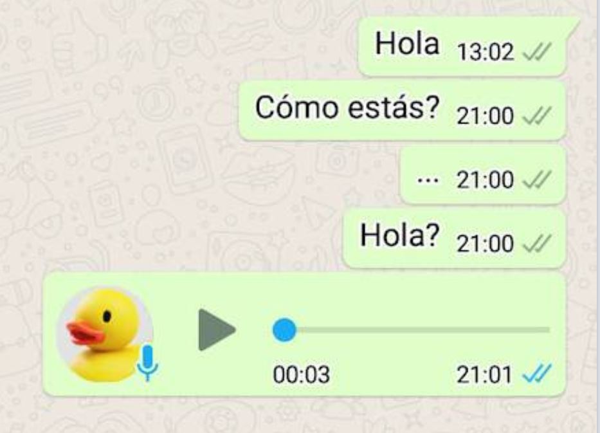Click the 21:00 timestamp beside Hola?
Image resolution: width=600 pixels, height=433 pixels.
pos(485,244)
